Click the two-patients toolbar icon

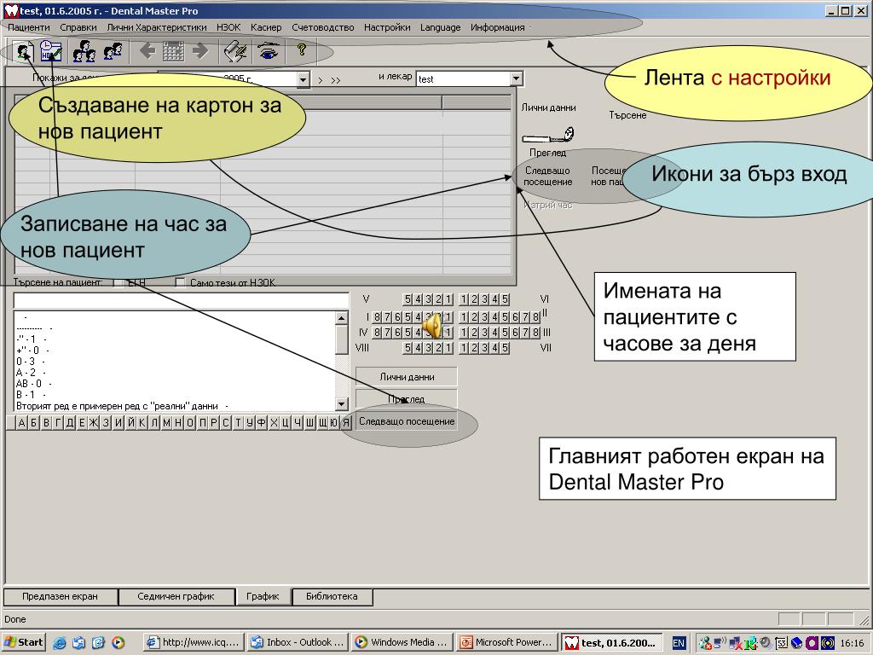coord(113,51)
